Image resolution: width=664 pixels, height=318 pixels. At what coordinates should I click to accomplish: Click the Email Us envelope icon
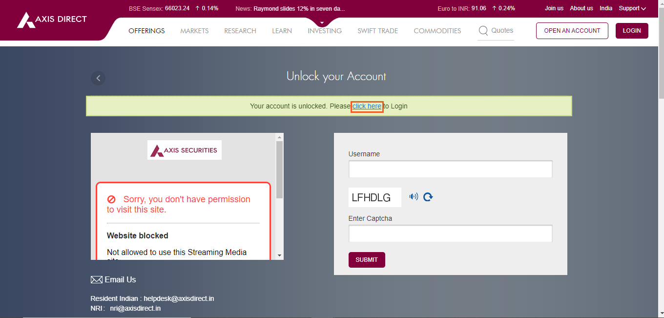[96, 280]
